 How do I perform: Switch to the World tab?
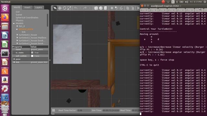coord(17,7)
